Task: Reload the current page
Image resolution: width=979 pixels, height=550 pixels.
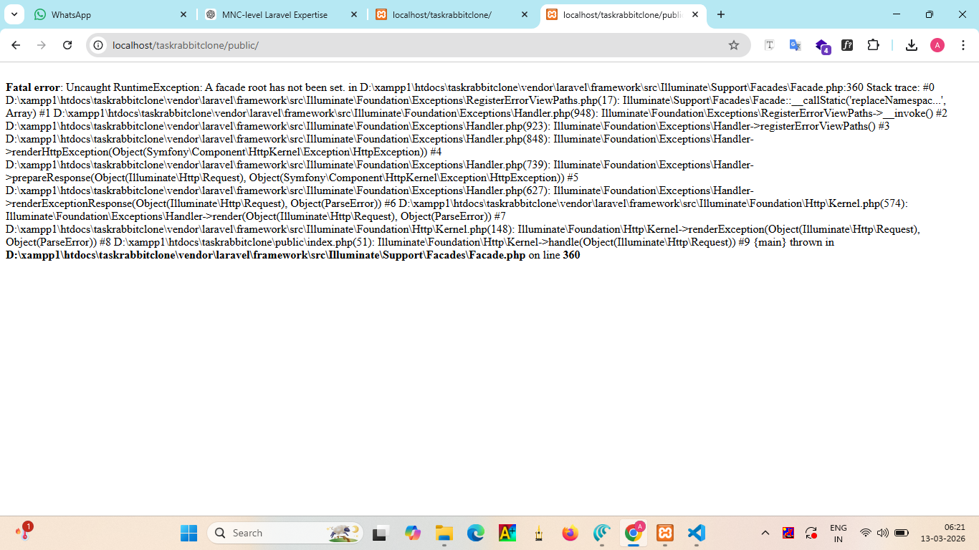Action: pyautogui.click(x=67, y=45)
